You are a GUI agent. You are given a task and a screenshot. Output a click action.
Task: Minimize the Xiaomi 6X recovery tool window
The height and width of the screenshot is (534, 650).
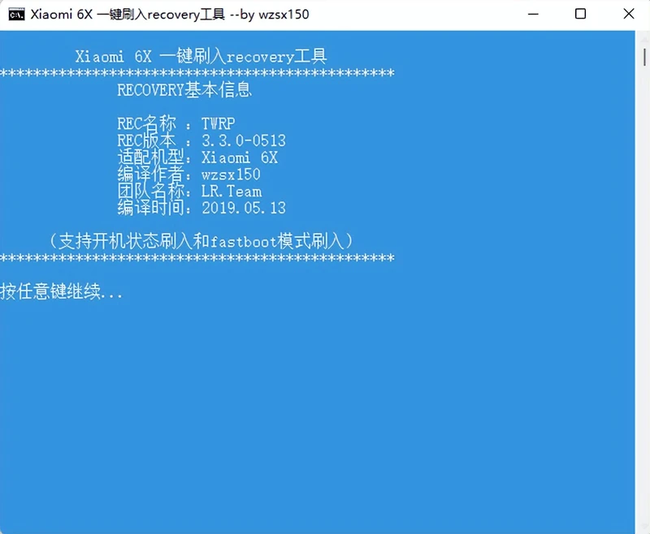click(x=533, y=14)
